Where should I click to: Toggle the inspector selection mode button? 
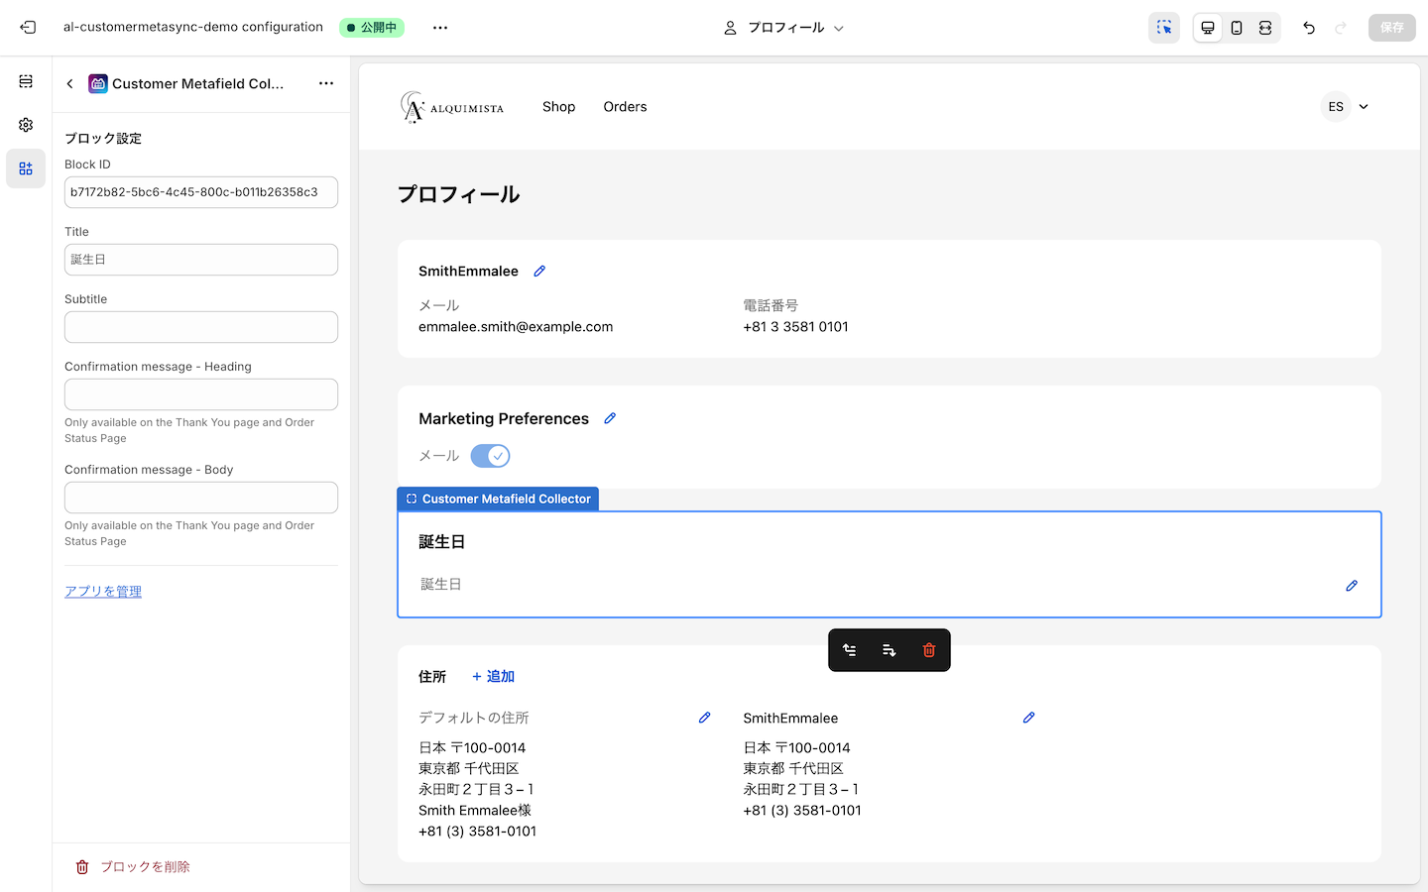[1164, 27]
